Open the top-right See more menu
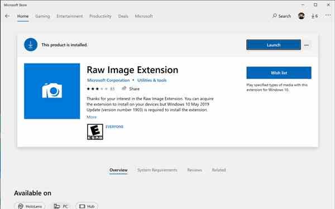The image size is (335, 209). point(328,16)
